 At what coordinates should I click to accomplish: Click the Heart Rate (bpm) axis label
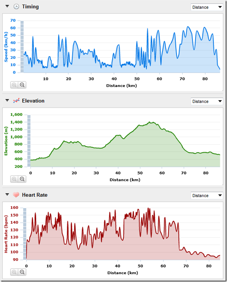(x=6, y=234)
